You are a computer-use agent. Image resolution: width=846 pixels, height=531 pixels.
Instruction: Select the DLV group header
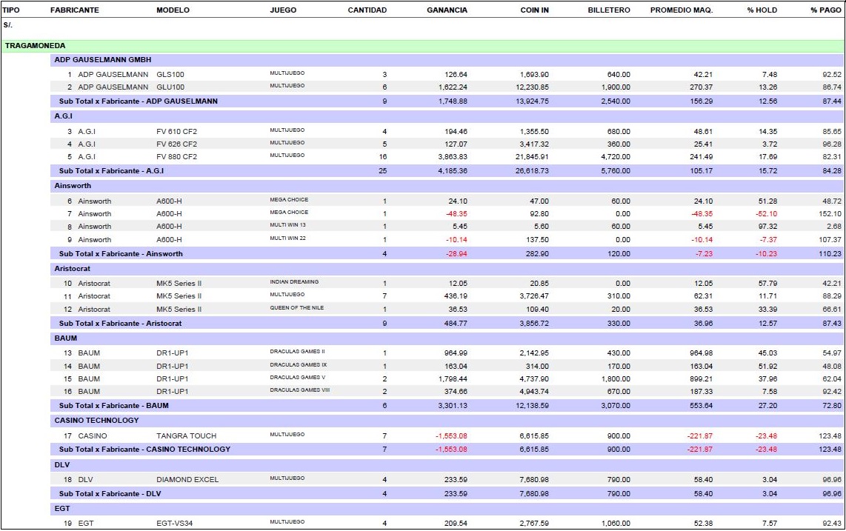447,464
